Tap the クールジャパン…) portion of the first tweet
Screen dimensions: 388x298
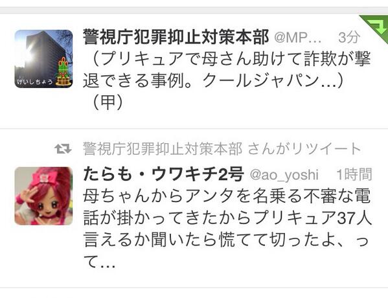[x=273, y=81]
